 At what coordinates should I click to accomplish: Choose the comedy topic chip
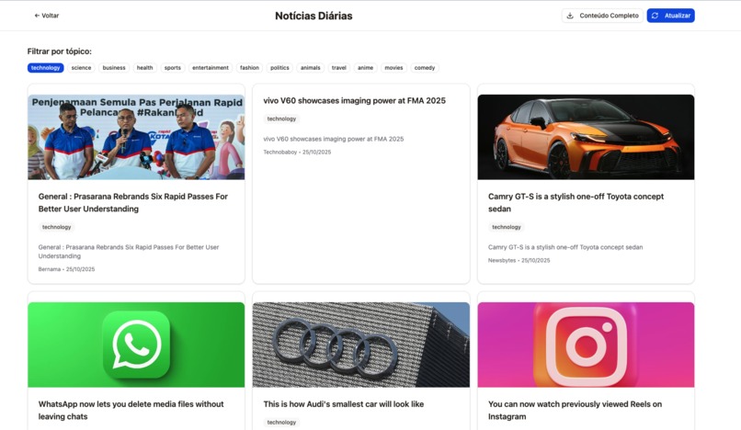425,68
